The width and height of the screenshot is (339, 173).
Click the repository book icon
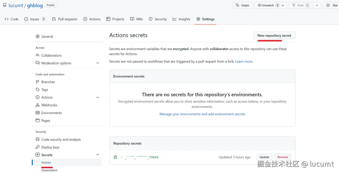pos(5,5)
